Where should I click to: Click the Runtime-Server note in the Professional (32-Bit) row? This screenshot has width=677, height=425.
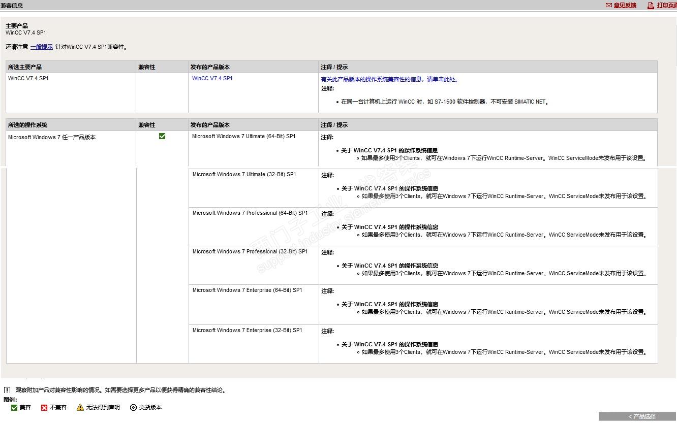505,273
